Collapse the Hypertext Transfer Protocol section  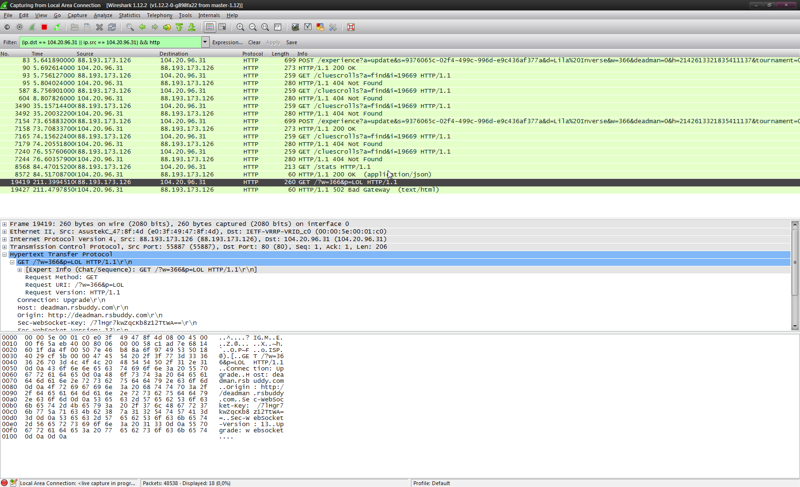click(x=4, y=254)
